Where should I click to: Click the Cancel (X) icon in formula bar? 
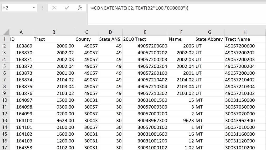pyautogui.click(x=54, y=8)
